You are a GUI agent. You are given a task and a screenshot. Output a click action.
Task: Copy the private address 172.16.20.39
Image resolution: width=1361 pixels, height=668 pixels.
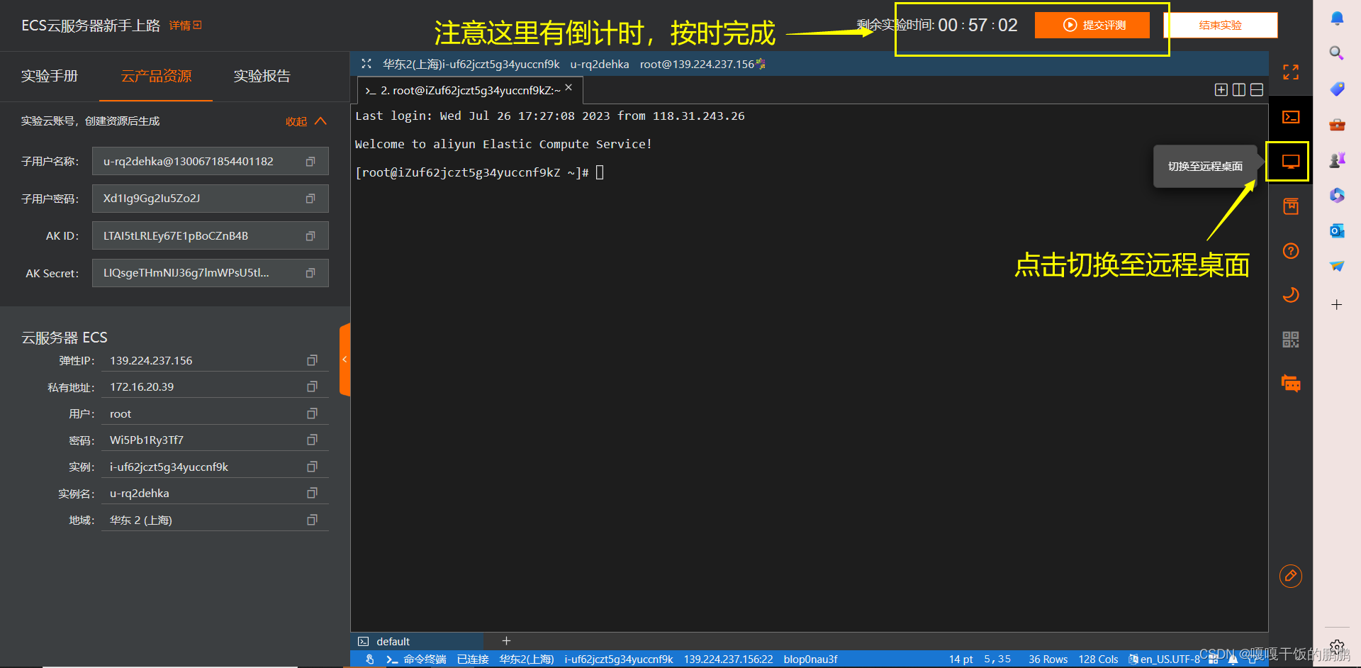pyautogui.click(x=311, y=386)
